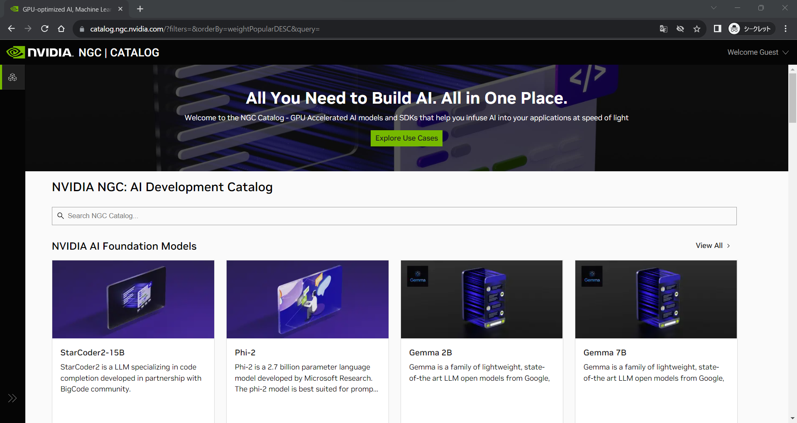797x423 pixels.
Task: Go to browser home page
Action: point(61,29)
